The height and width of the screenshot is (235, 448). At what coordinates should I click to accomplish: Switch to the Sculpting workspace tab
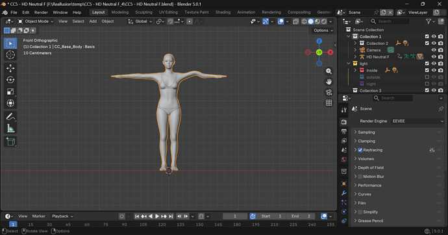[143, 12]
